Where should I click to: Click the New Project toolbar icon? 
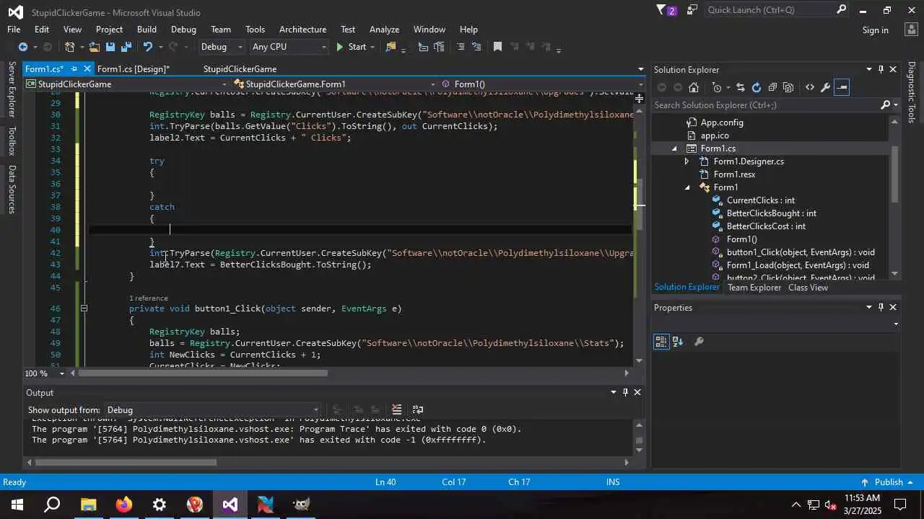(x=70, y=47)
